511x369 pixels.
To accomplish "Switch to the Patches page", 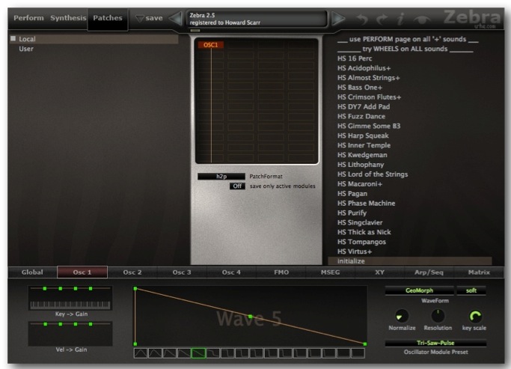I will coord(108,18).
